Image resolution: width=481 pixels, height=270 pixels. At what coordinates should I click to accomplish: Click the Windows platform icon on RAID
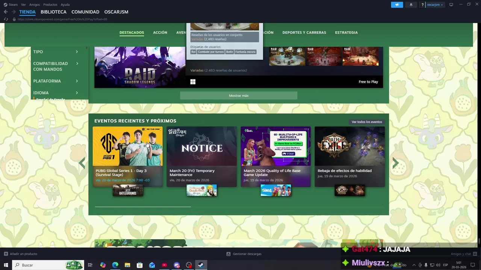click(193, 82)
